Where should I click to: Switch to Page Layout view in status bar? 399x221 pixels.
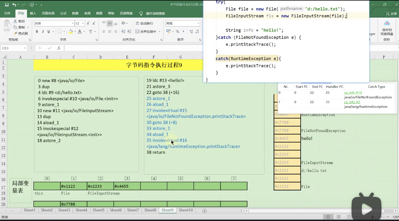pyautogui.click(x=339, y=217)
